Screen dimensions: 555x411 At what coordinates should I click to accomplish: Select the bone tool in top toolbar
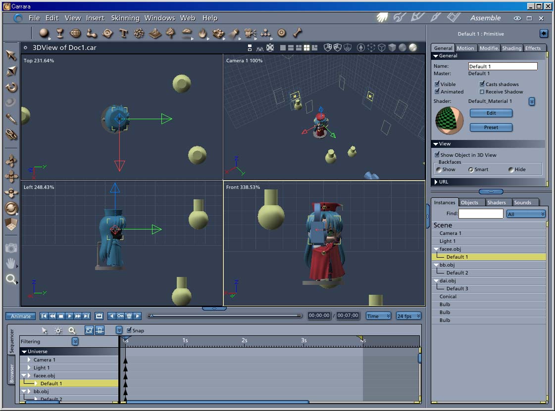[297, 33]
